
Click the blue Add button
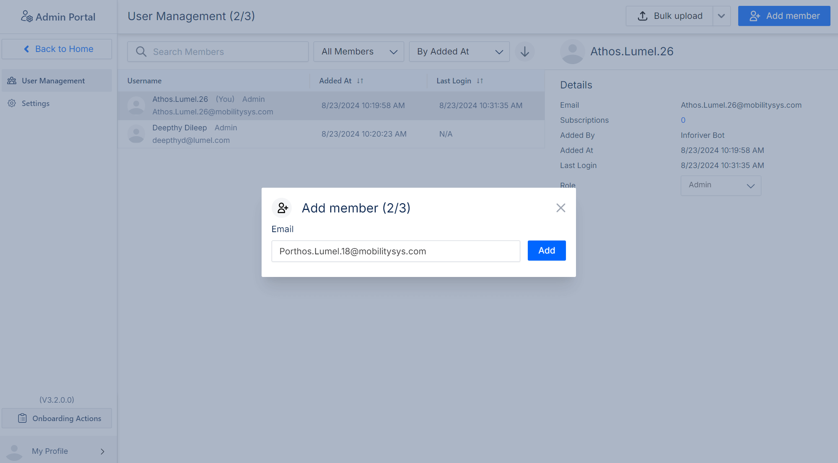(x=547, y=251)
